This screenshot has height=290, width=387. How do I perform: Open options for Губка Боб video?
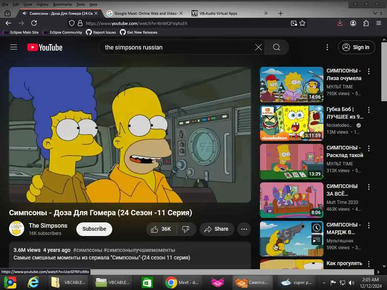(x=369, y=110)
